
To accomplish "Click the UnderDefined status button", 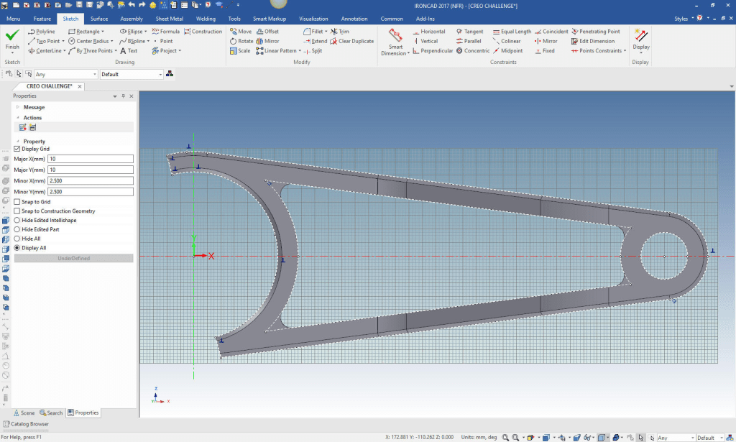I will point(73,258).
